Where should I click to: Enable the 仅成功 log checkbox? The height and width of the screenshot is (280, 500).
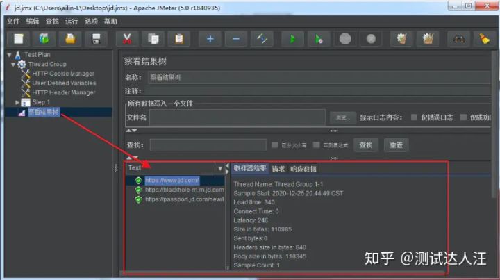(463, 117)
